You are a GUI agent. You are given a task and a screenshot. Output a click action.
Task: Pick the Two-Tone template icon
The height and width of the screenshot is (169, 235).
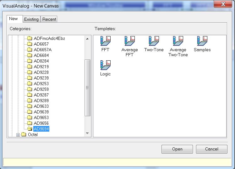tap(154, 41)
